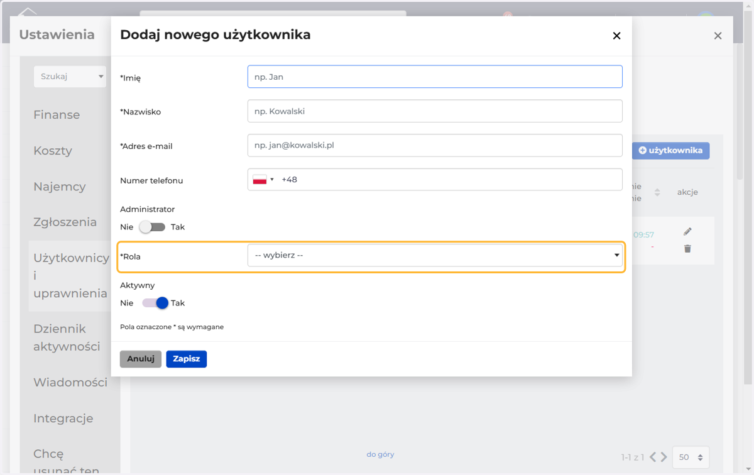Open Zgłoszenia settings section
This screenshot has width=754, height=475.
pos(65,222)
